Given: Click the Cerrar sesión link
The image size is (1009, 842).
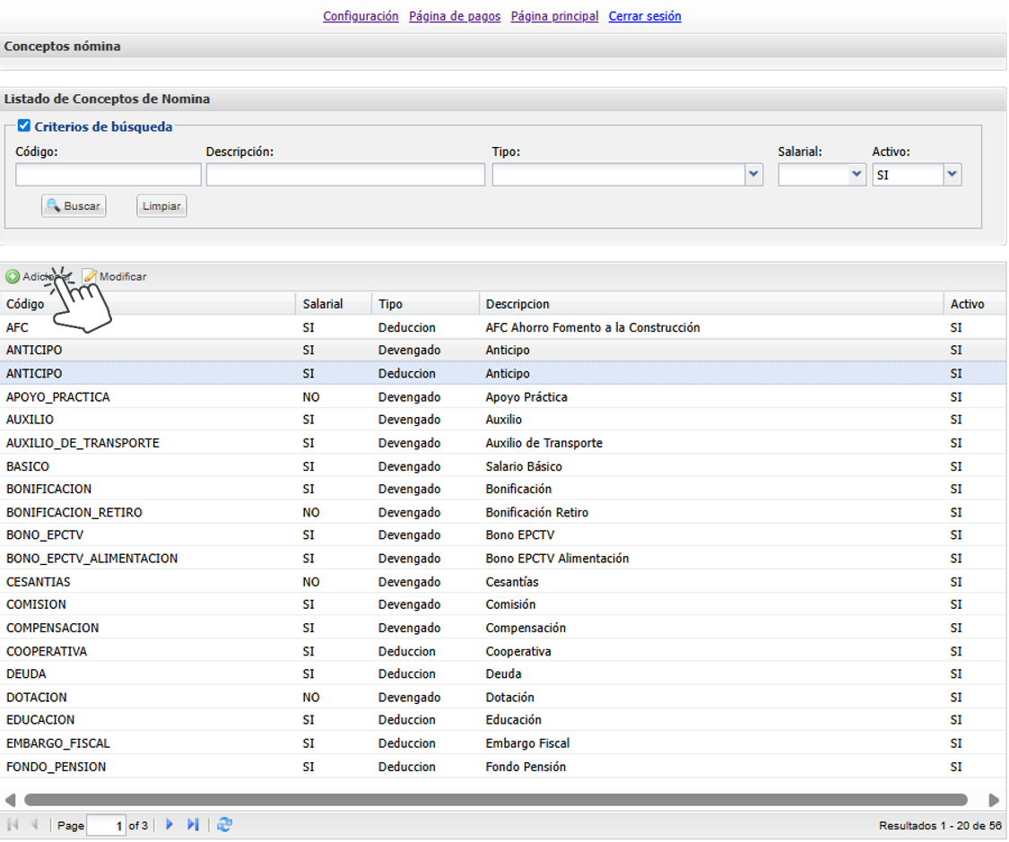Looking at the screenshot, I should coord(644,16).
